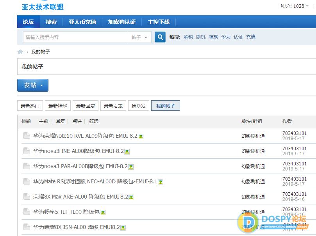Screen dimensions: 316x236
Task: Click image attachment icon after 畅享5 TIT-TL00 title
Action: click(103, 213)
